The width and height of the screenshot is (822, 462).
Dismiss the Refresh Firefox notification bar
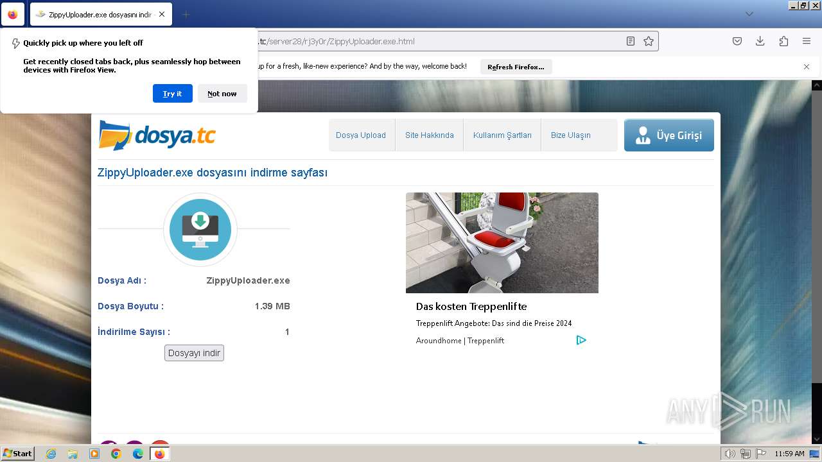pyautogui.click(x=807, y=67)
